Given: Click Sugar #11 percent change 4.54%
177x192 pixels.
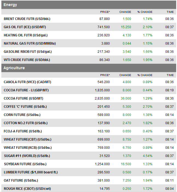Looking at the screenshot, I should pos(147,156).
